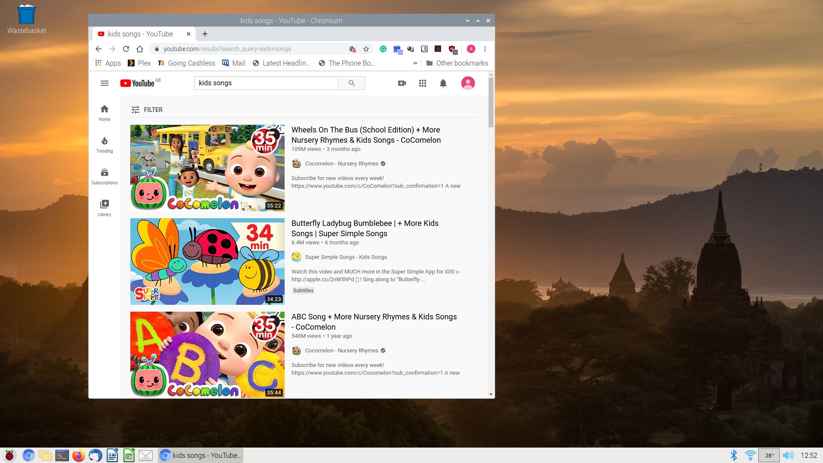Open Subscriptions in the sidebar
Screen dimensions: 823x463
pos(104,177)
